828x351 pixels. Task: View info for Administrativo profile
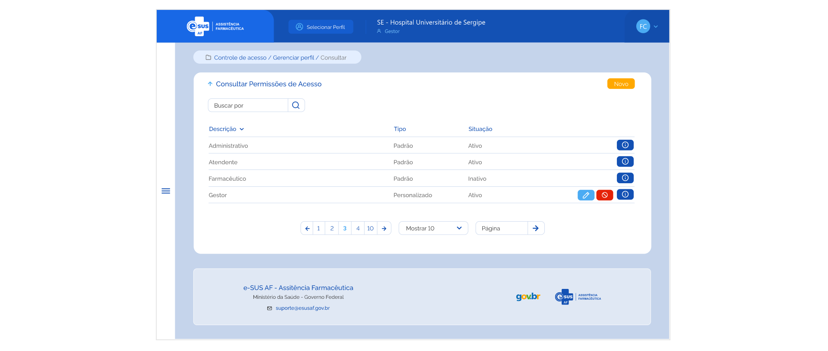[x=625, y=145]
